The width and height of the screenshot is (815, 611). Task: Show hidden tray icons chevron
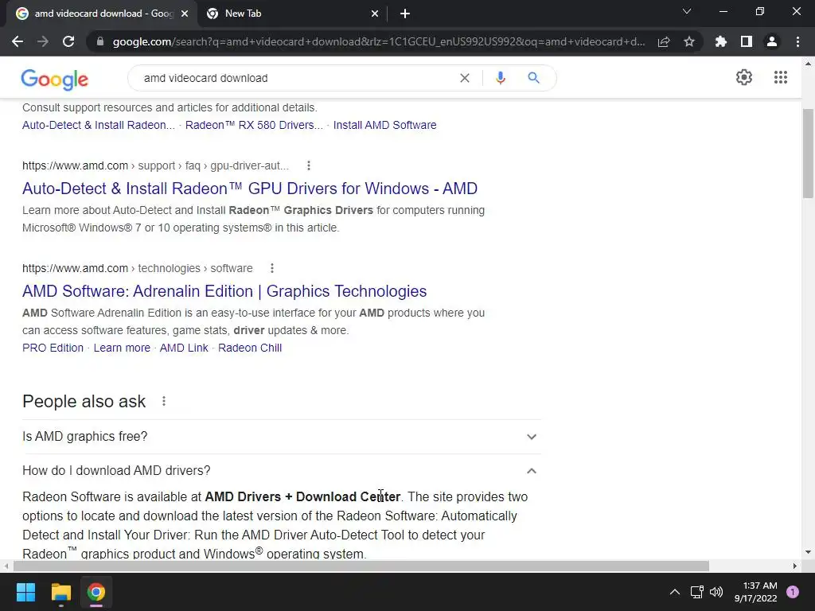[x=675, y=592]
